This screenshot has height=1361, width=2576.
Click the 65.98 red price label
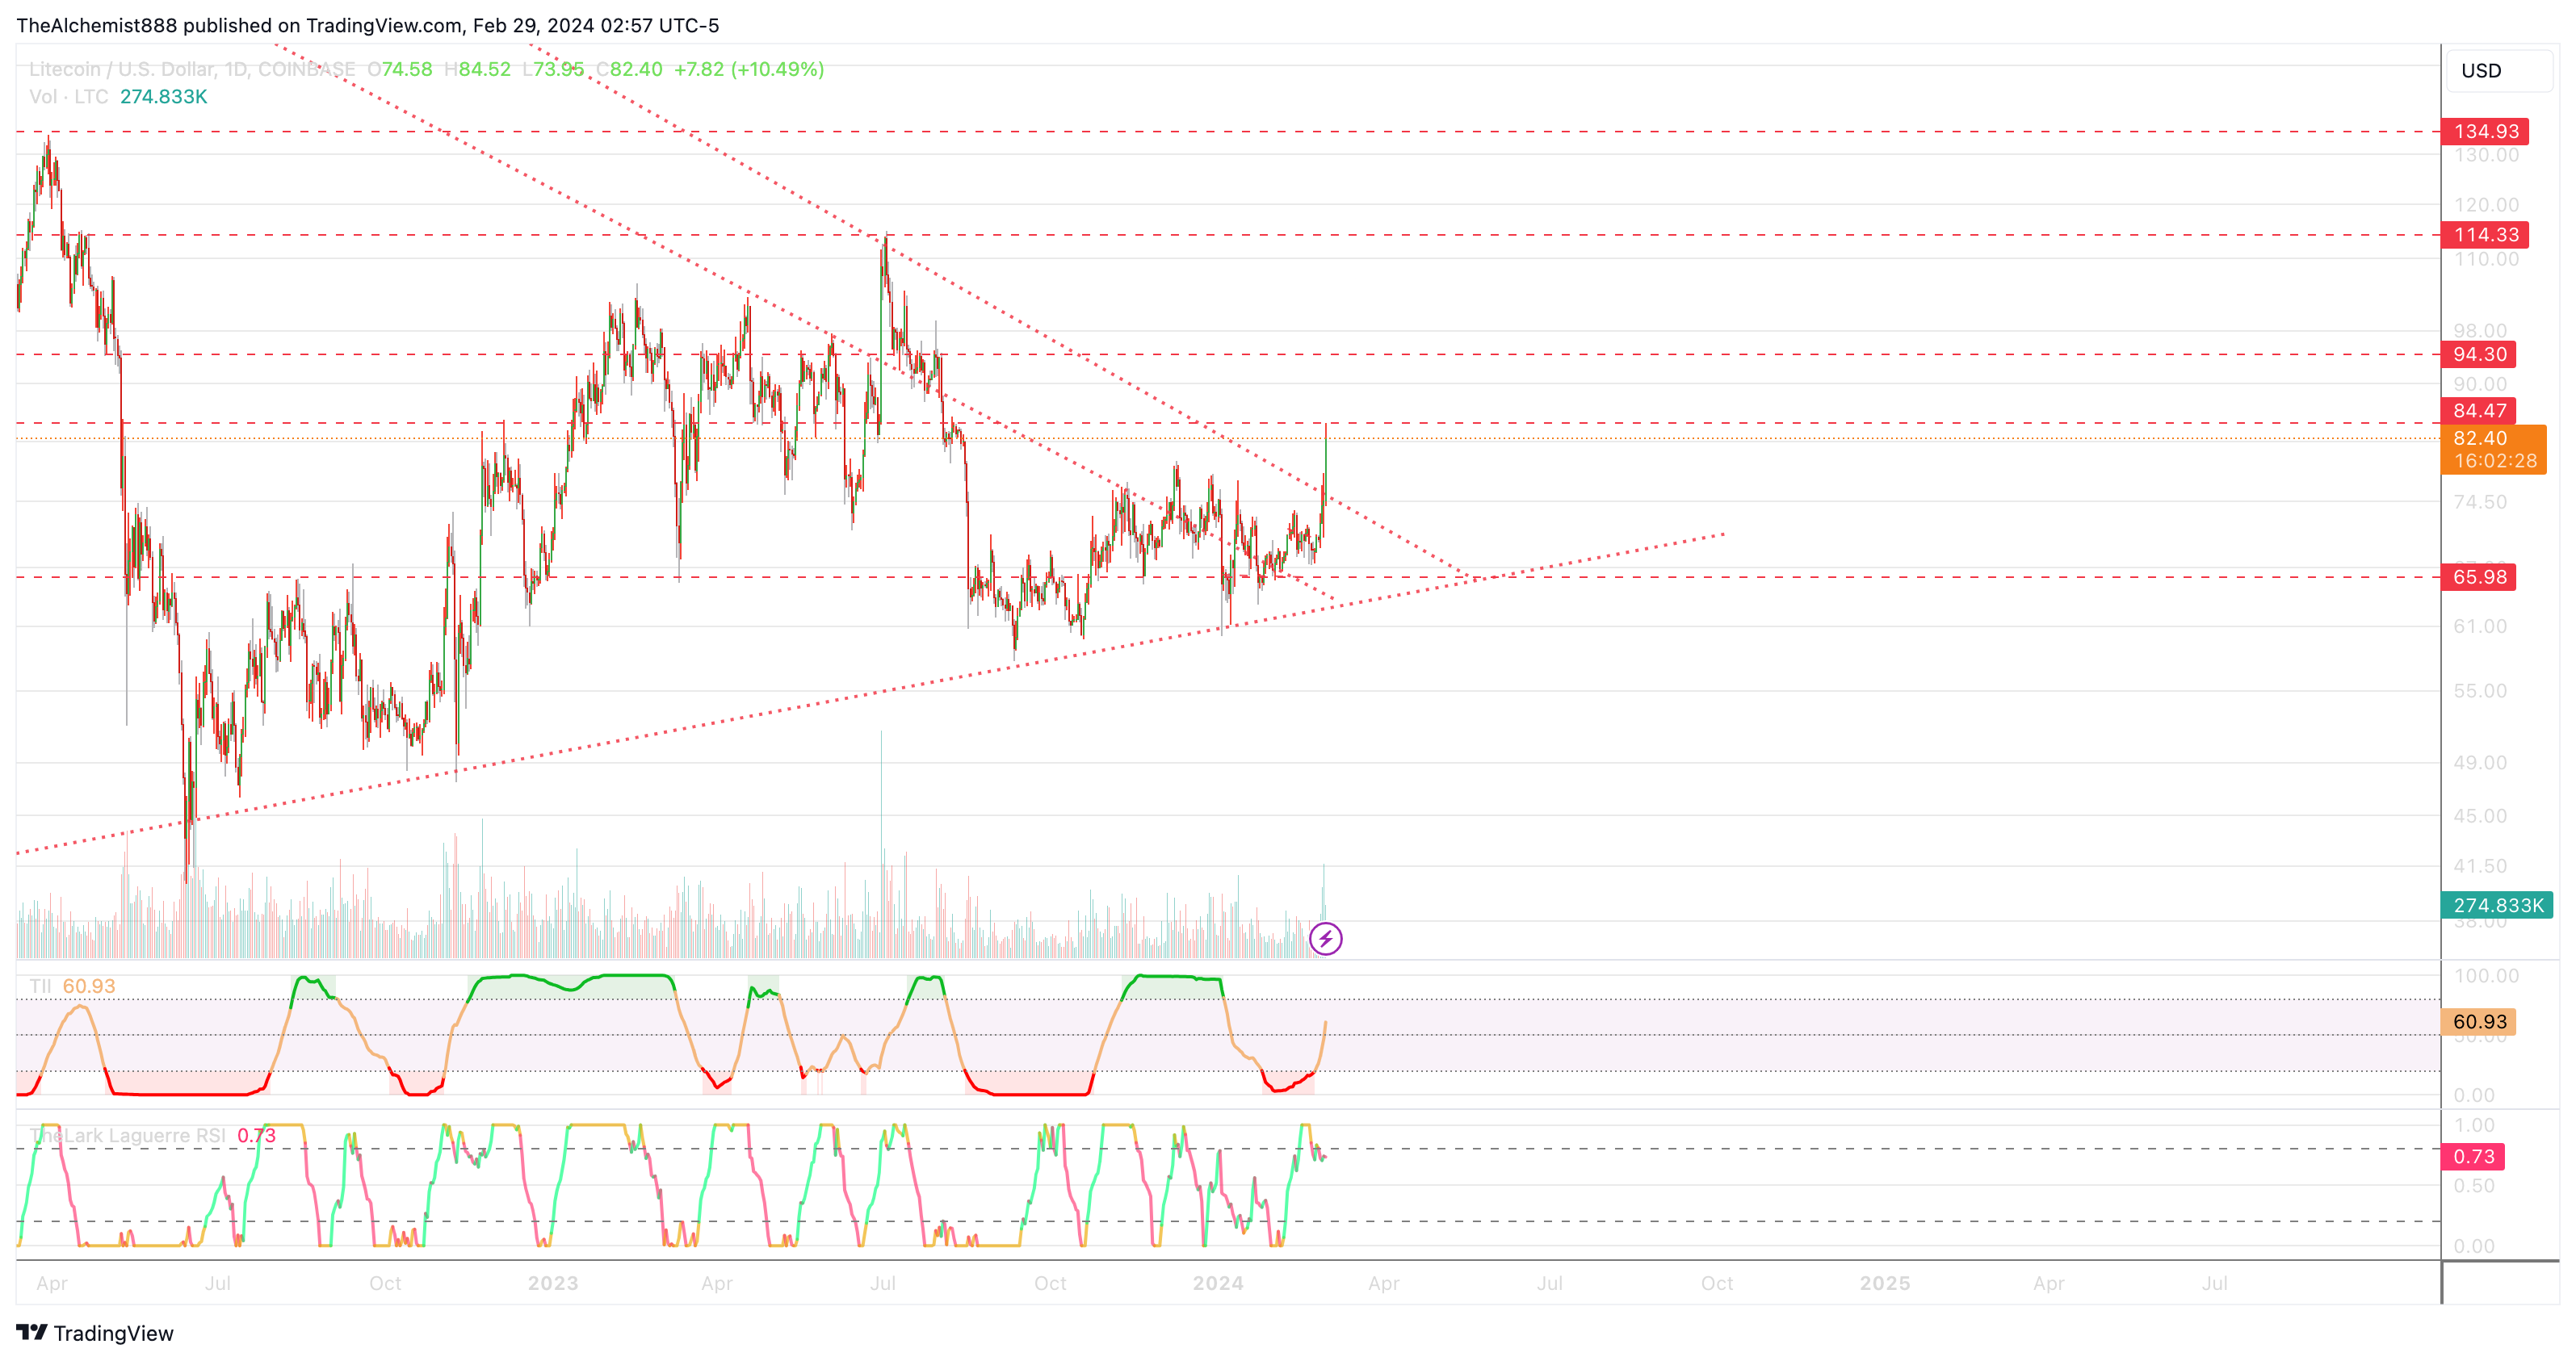[2479, 577]
